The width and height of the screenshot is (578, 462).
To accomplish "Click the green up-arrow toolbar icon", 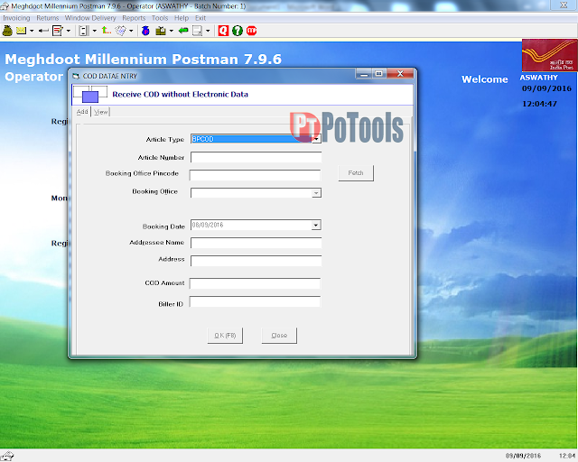I will [x=107, y=31].
